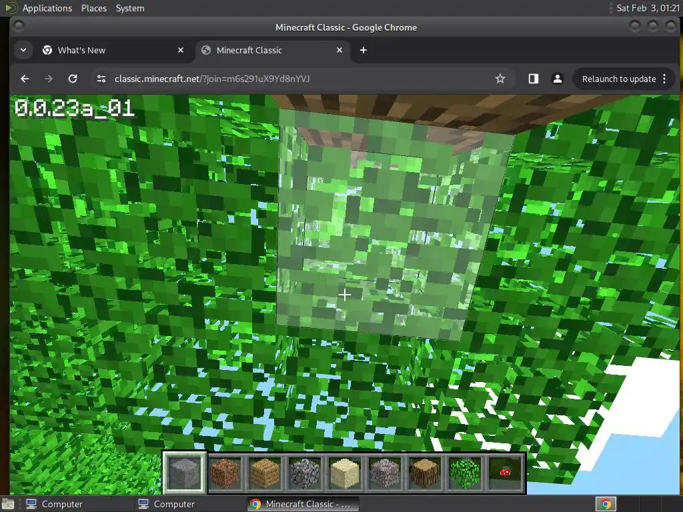The image size is (683, 512).
Task: Go back to previous page
Action: pyautogui.click(x=25, y=79)
